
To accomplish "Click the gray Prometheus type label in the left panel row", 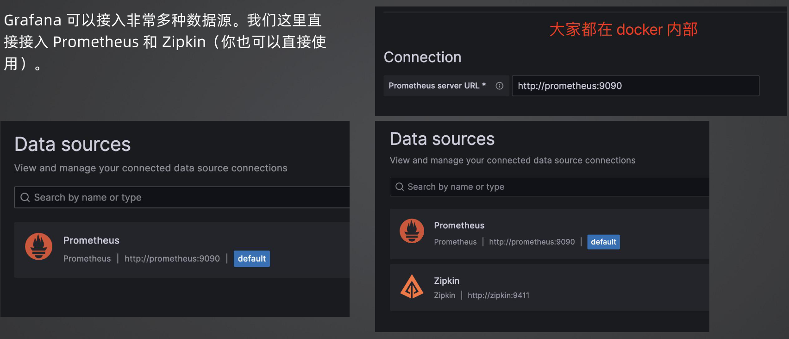I will [87, 258].
